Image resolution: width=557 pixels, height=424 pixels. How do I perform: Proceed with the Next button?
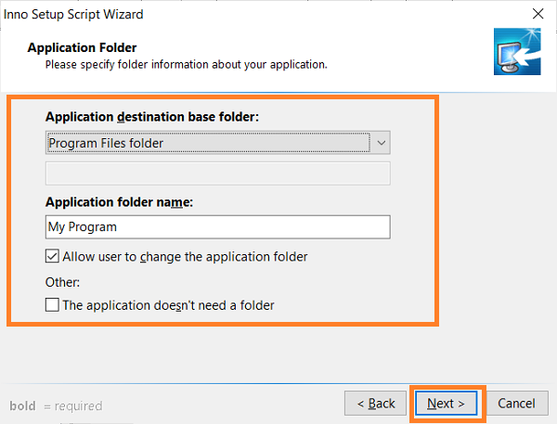pyautogui.click(x=447, y=403)
